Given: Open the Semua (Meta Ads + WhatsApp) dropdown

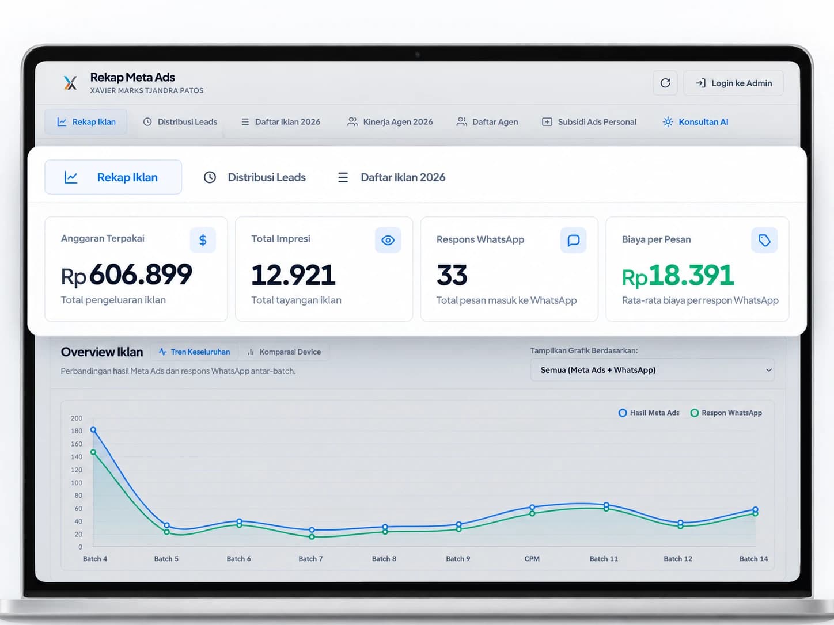Looking at the screenshot, I should point(653,370).
